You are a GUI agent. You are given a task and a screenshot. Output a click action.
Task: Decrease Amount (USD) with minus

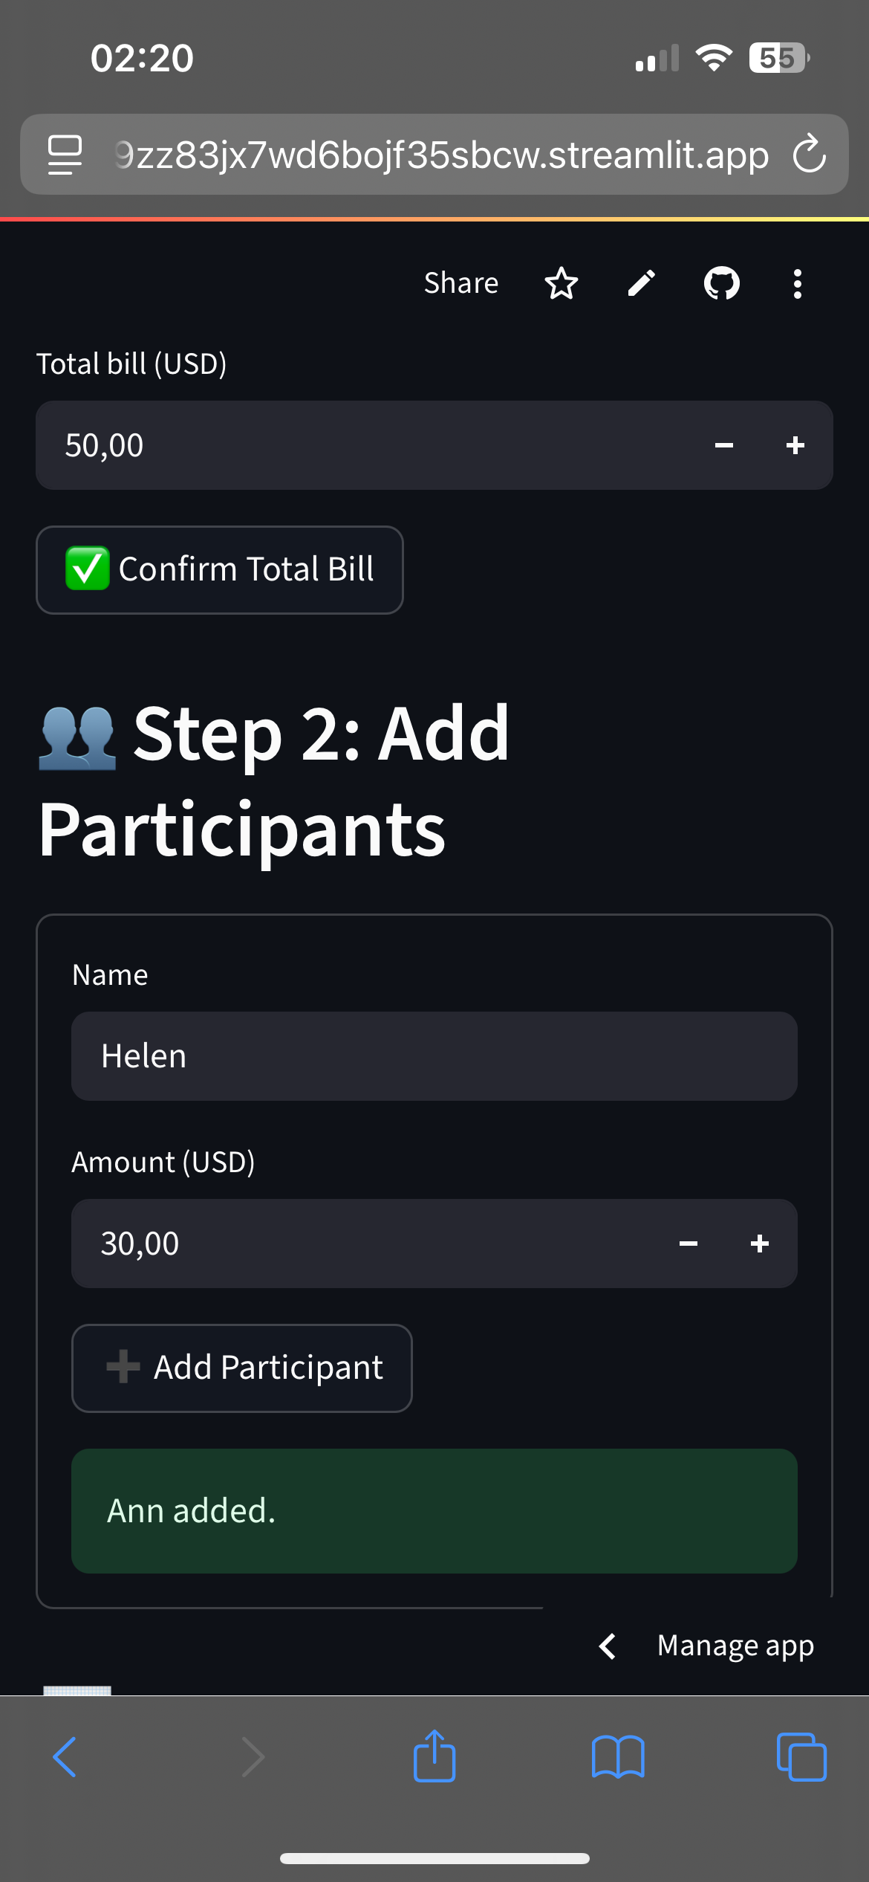[689, 1244]
